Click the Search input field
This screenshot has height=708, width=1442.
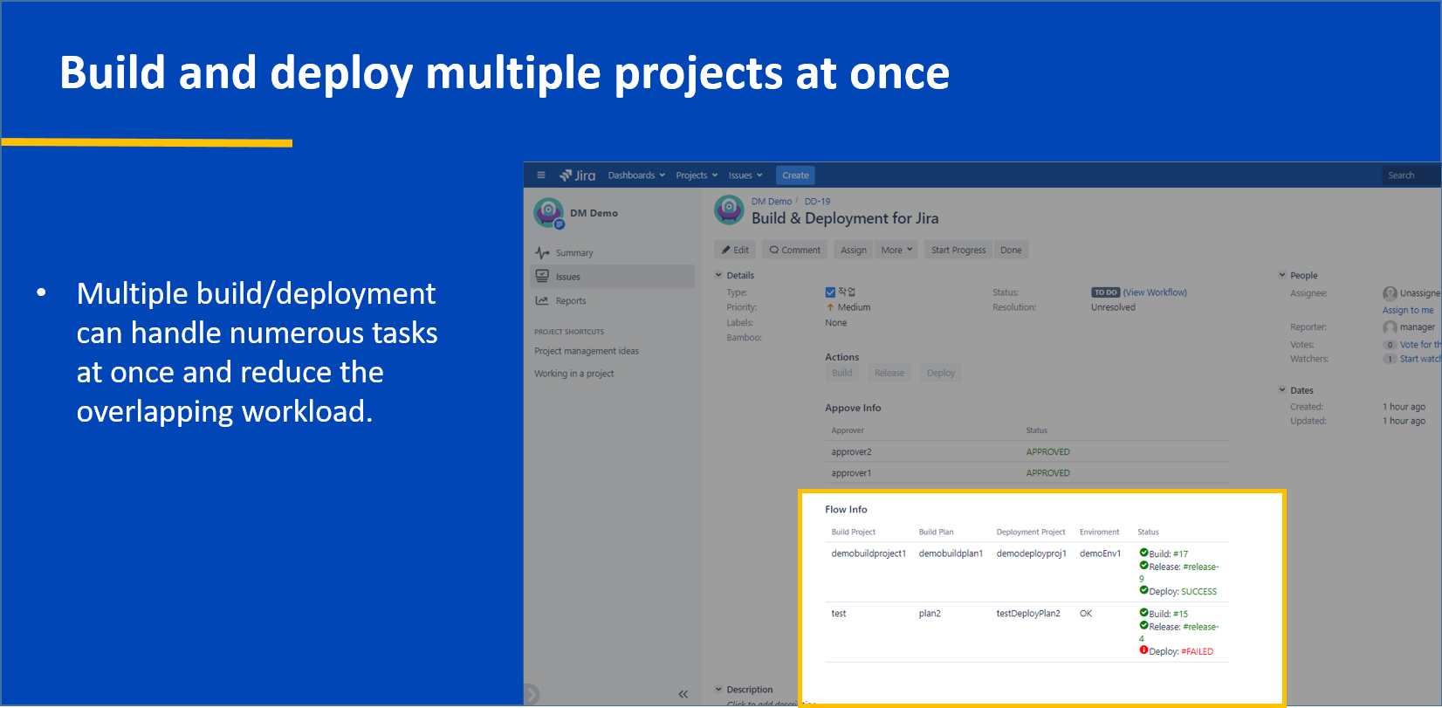tap(1410, 175)
